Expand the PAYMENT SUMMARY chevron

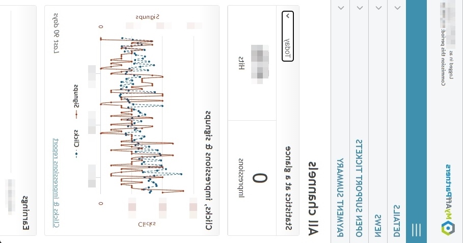click(x=341, y=8)
